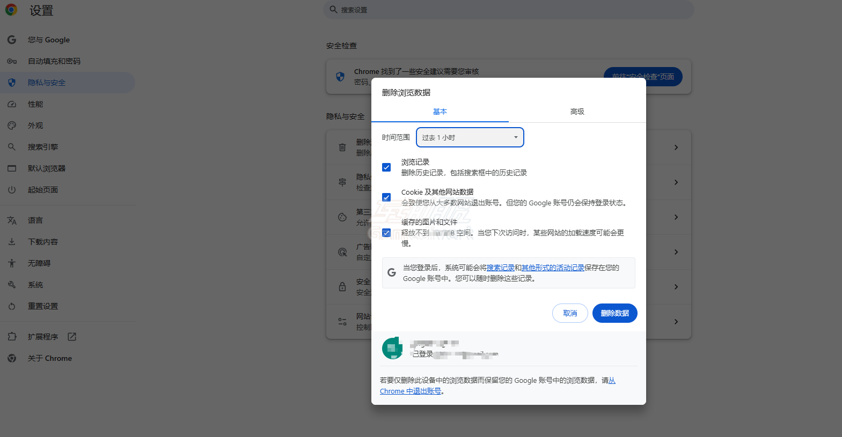Open 关于 Chrome settings section
Viewport: 842px width, 437px height.
click(68, 358)
